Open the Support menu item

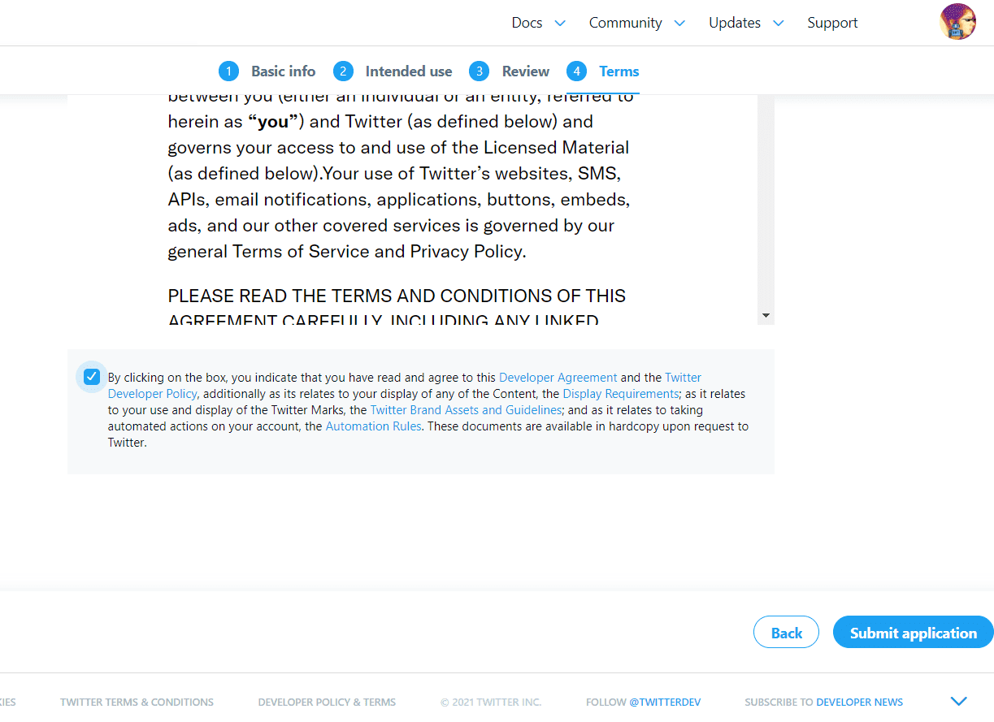832,23
